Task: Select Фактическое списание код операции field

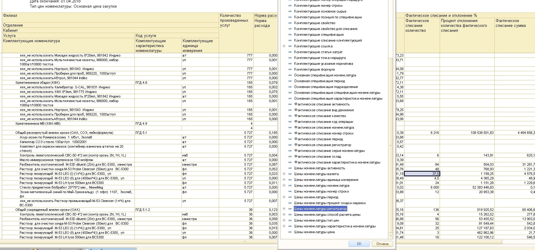Action: click(x=324, y=122)
